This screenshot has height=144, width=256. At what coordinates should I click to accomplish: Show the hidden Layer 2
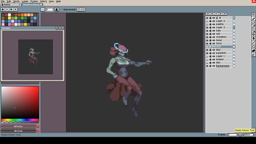click(x=207, y=21)
